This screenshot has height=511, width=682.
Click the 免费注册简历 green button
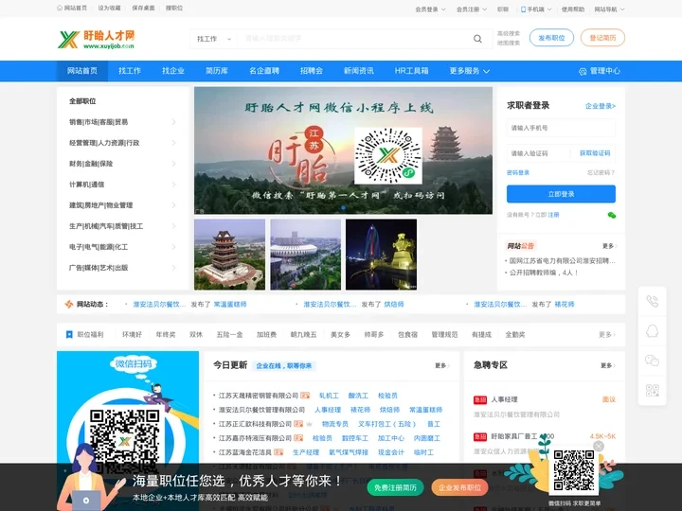click(395, 488)
